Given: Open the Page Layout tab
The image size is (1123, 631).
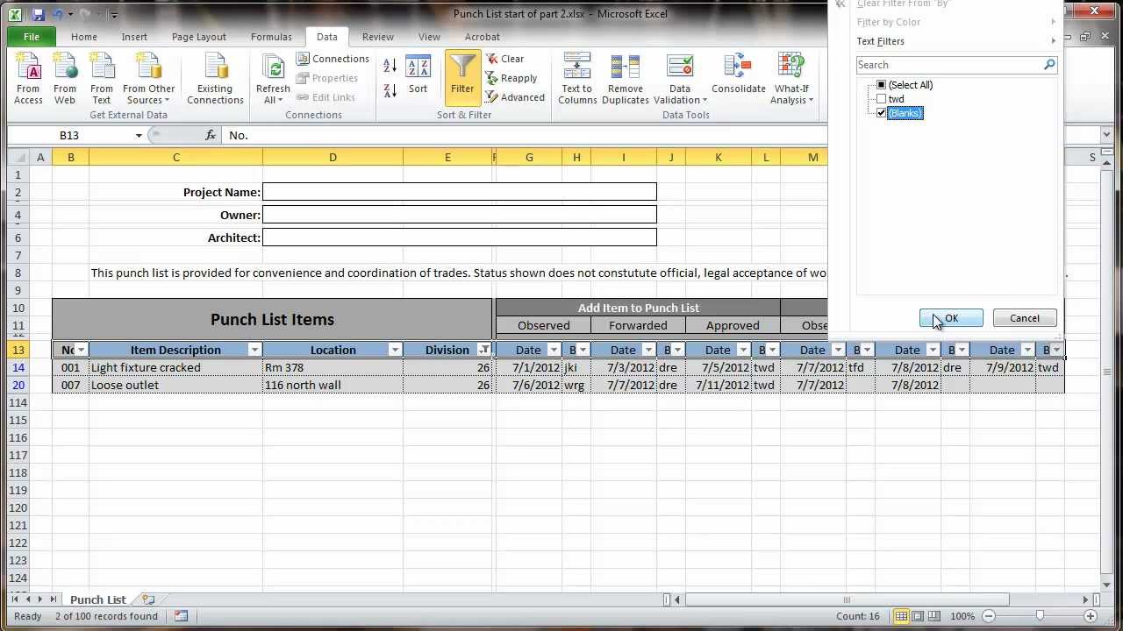Looking at the screenshot, I should pos(199,37).
